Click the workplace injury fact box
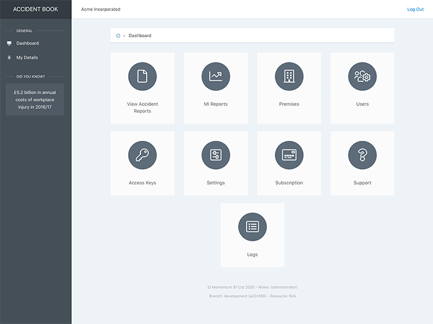 [35, 99]
